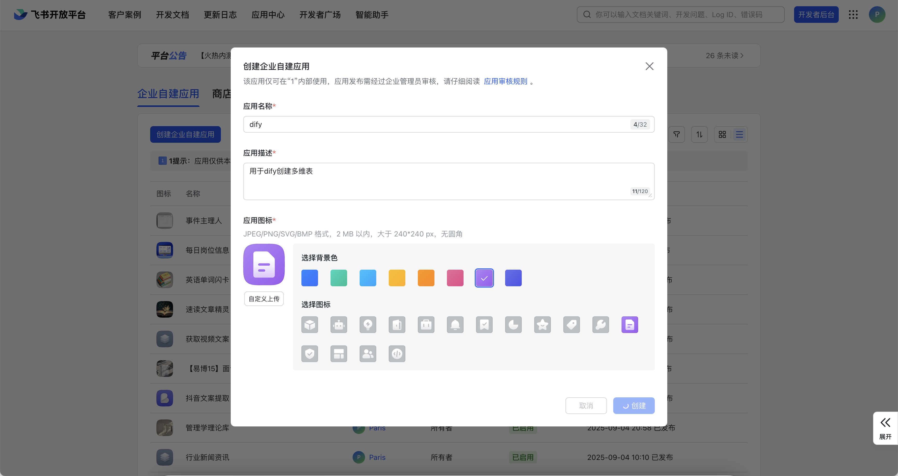Viewport: 898px width, 476px height.
Task: Pick the code brackets icon
Action: (397, 354)
